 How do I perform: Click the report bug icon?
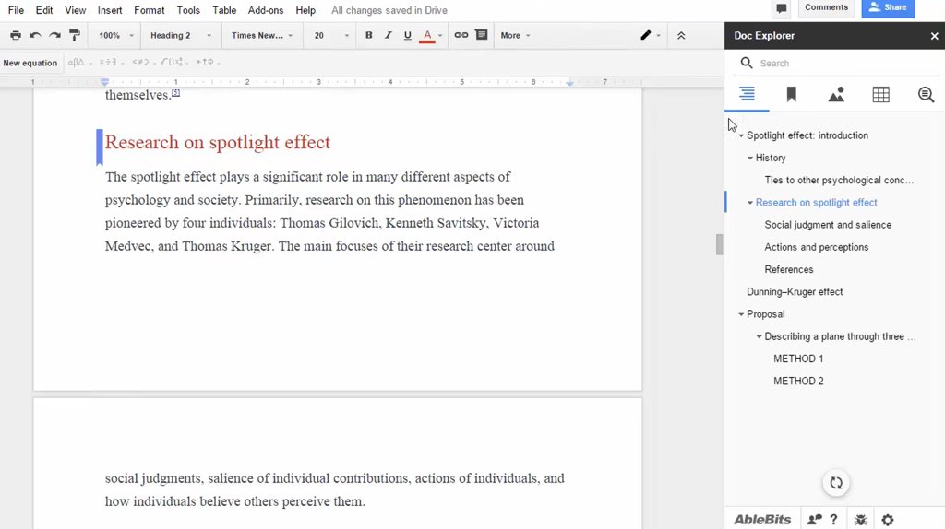click(860, 520)
